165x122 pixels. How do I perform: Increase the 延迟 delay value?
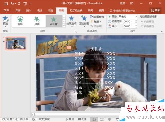pos(136,25)
